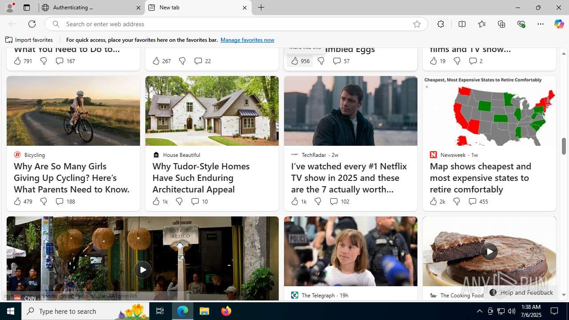Open comments on Newsweek map article (455)

pos(478,201)
